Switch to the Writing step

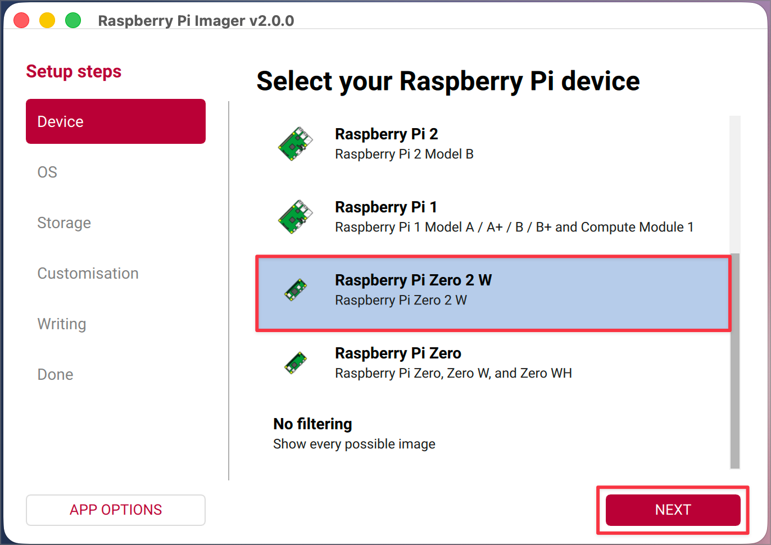click(x=62, y=324)
